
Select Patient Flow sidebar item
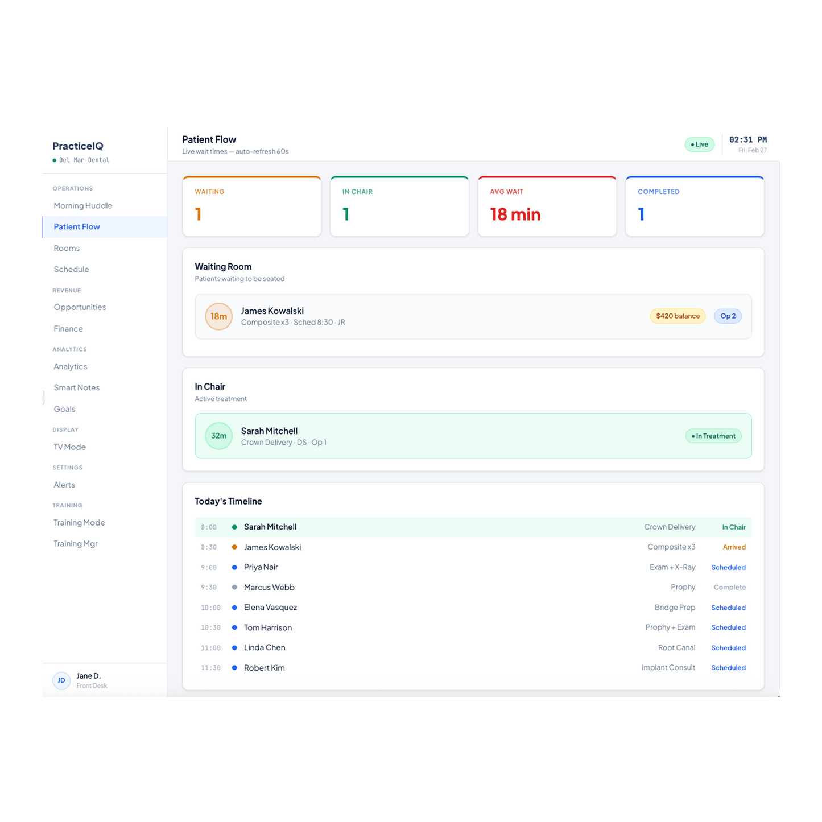coord(105,226)
